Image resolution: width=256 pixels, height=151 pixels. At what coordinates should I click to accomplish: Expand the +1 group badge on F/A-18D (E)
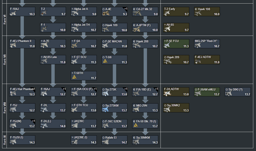coord(157,89)
